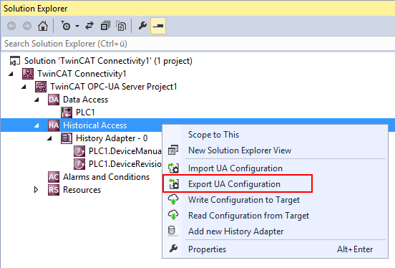Click the OPC-UA Server Project1 icon

[41, 87]
